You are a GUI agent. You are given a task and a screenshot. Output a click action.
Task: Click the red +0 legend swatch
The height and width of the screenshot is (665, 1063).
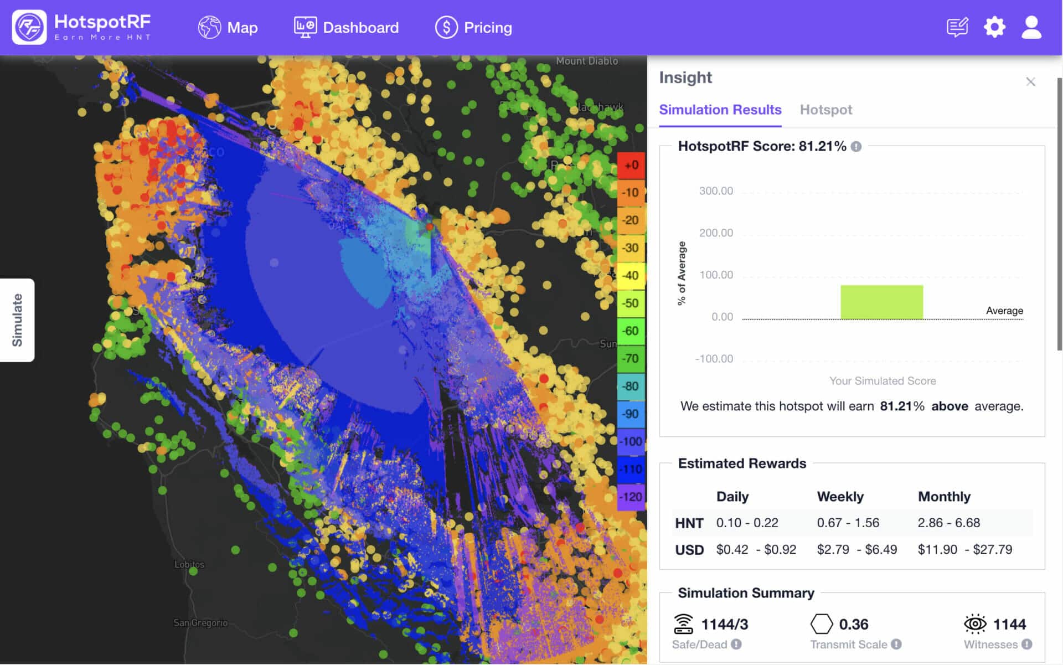pyautogui.click(x=631, y=166)
